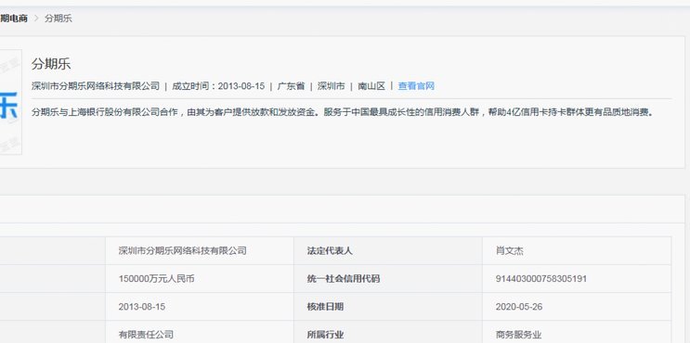Click the 分期乐 breadcrumb entry
Image resolution: width=690 pixels, height=343 pixels.
coord(59,19)
